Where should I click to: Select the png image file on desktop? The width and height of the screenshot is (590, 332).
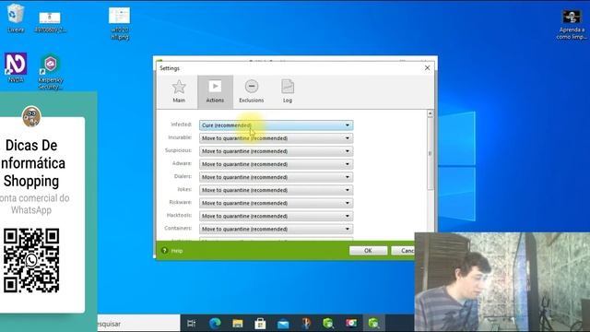pyautogui.click(x=120, y=23)
